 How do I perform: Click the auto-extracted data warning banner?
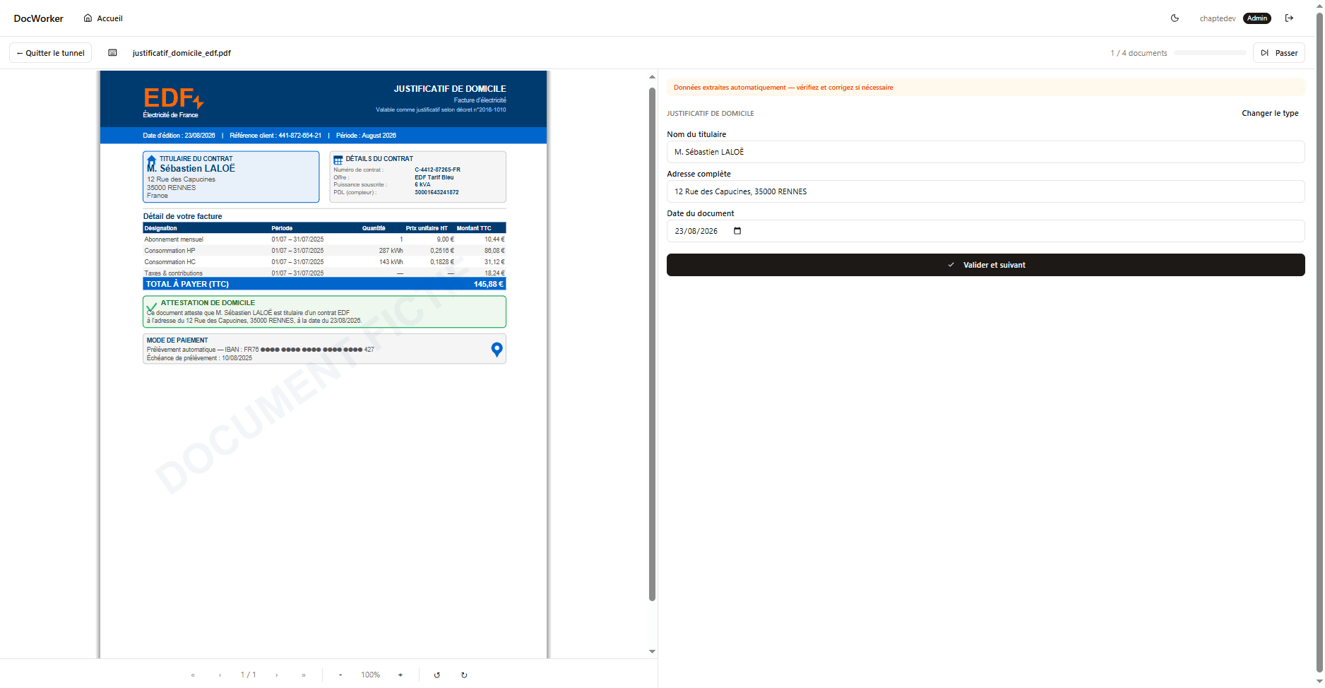click(985, 88)
